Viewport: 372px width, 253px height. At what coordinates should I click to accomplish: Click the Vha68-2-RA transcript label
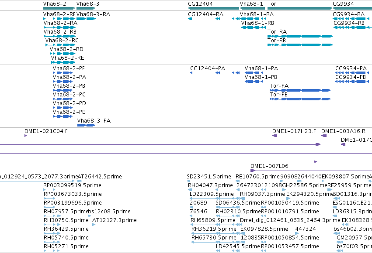coord(60,23)
